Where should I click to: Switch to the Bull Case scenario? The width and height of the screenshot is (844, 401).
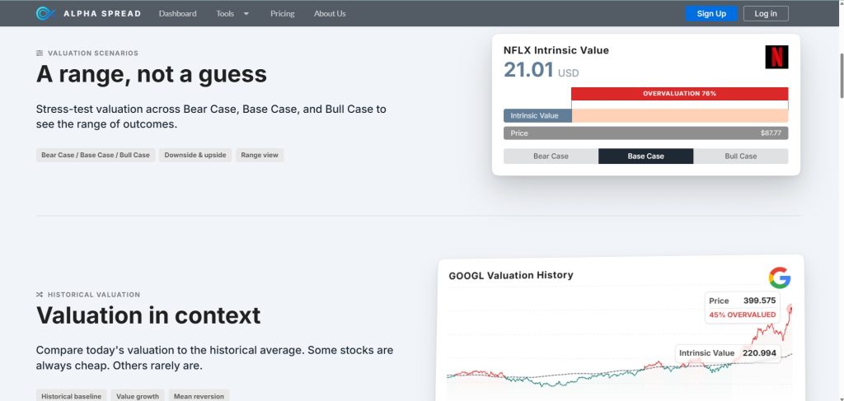tap(741, 156)
